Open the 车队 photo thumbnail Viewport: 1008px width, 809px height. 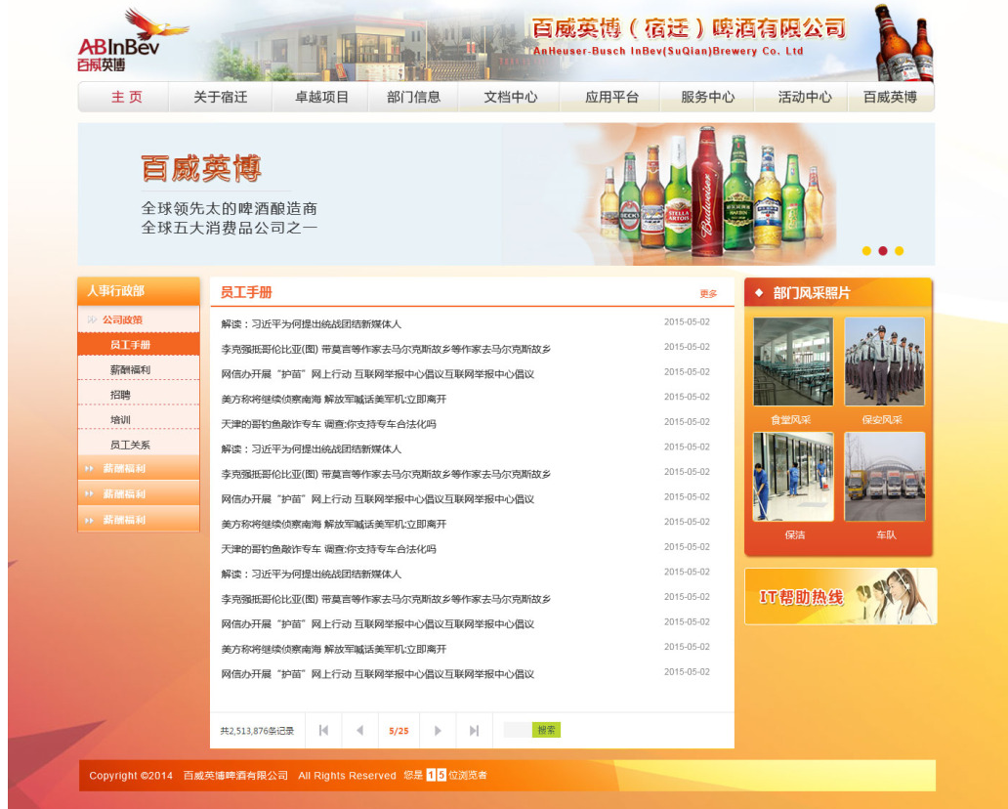[x=885, y=477]
